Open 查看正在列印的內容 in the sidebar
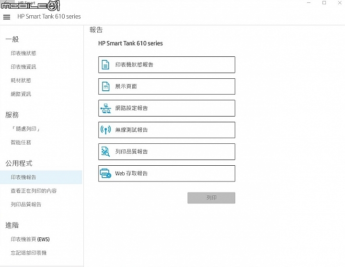The width and height of the screenshot is (345, 267). 34,191
